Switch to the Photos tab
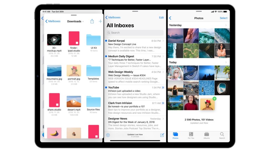Viewport: 270px width, 152px height. [x=175, y=135]
